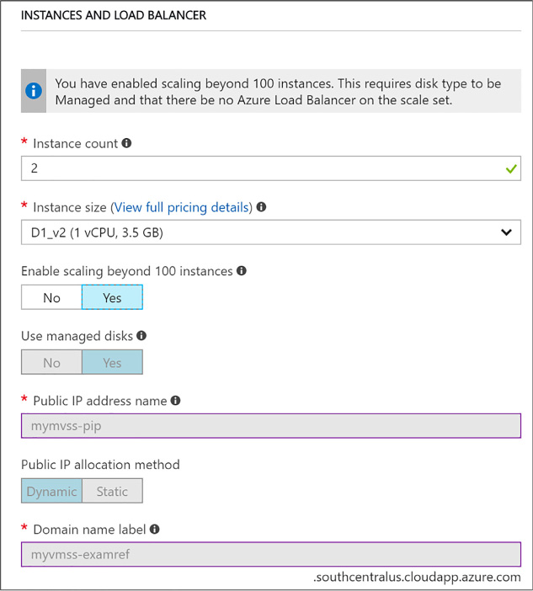
Task: Click the green validation checkmark in Instance count
Action: coord(511,168)
